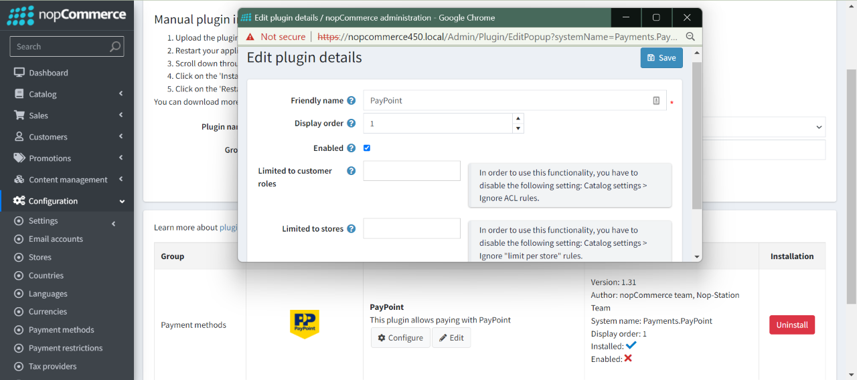Collapse the Configuration menu chevron
Image resolution: width=857 pixels, height=380 pixels.
click(122, 201)
